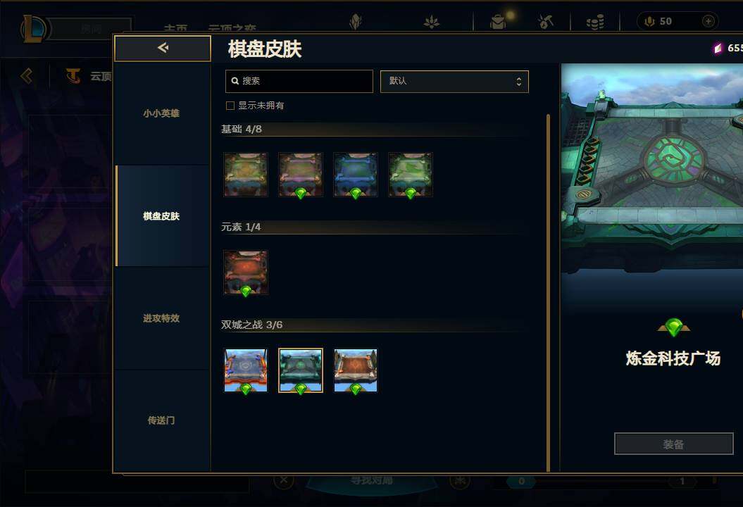
Task: Click the magnifier icon in the search box
Action: tap(235, 81)
